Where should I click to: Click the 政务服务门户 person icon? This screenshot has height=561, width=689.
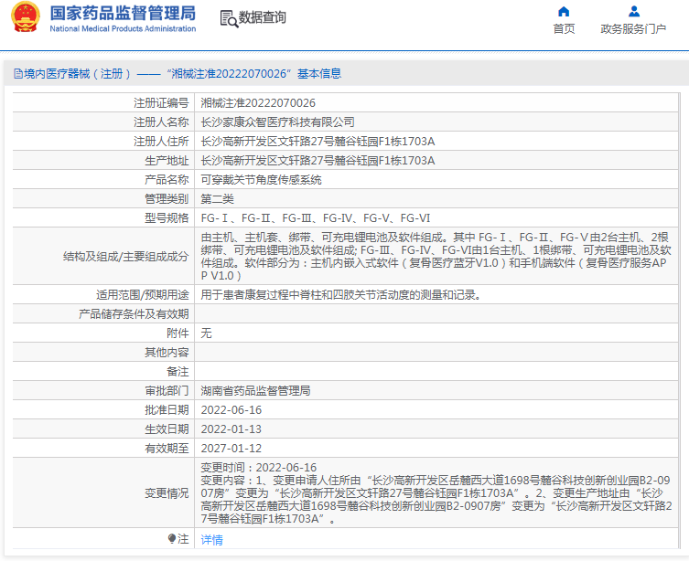(x=633, y=11)
